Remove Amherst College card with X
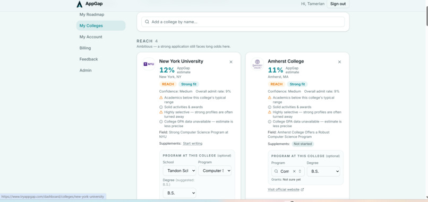The width and height of the screenshot is (428, 202). click(339, 62)
